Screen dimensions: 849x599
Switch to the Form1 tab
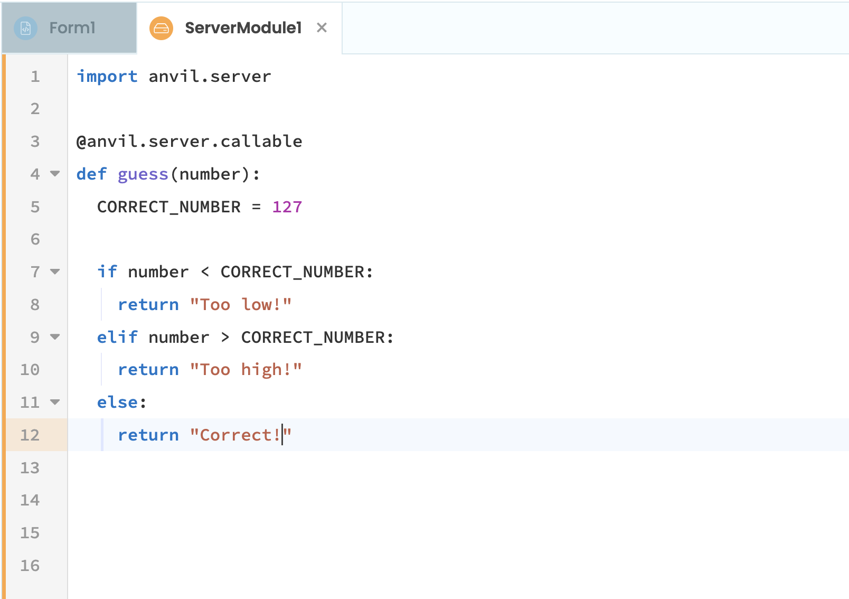coord(72,28)
